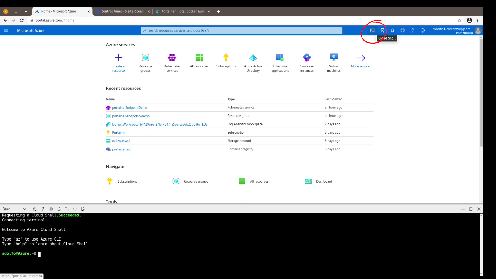496x279 pixels.
Task: Maximize the Cloud Shell panel
Action: click(471, 209)
